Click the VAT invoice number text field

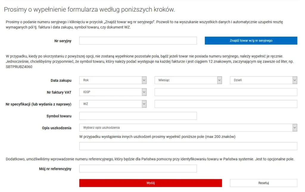226,92
